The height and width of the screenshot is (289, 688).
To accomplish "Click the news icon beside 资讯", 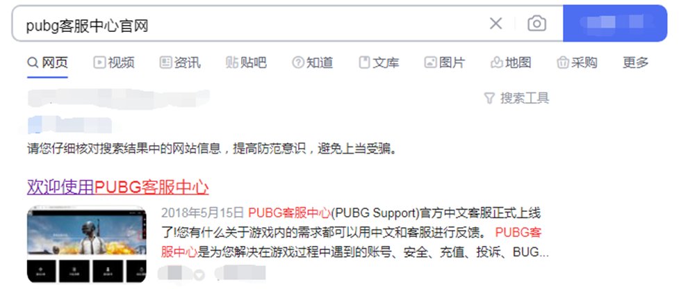I will 165,63.
